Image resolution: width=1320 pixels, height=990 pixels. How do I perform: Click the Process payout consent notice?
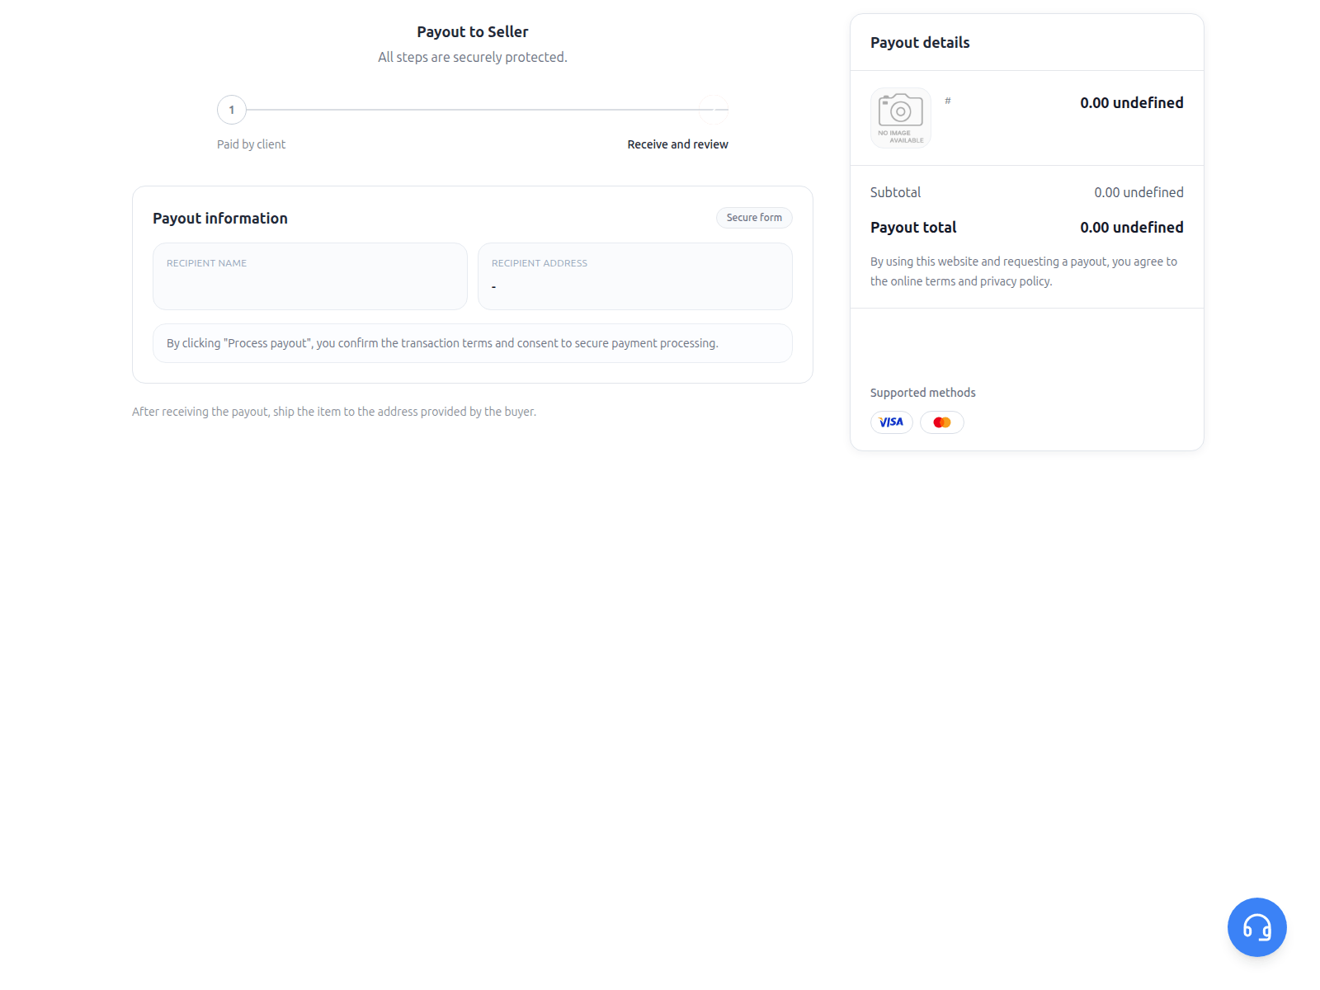(473, 343)
